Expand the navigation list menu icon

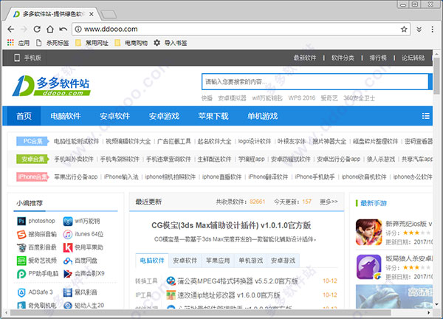click(426, 116)
